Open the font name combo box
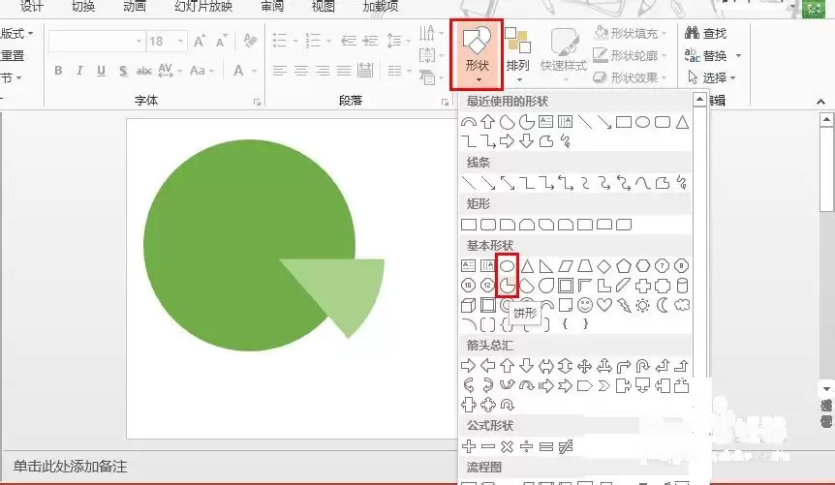Screen dimensions: 835x485 click(97, 41)
